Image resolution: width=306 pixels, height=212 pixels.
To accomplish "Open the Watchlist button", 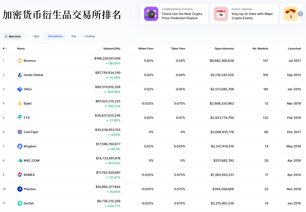I will point(13,37).
